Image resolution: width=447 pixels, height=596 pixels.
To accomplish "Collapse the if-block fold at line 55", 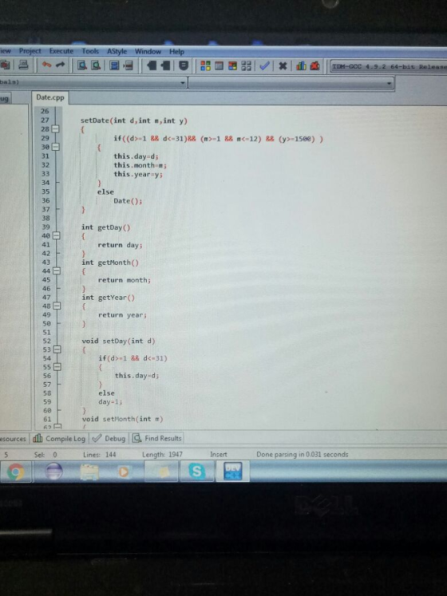I will point(57,367).
